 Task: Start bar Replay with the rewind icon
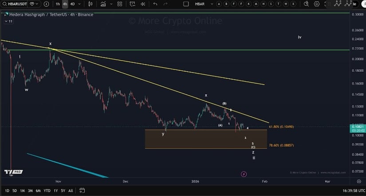pos(142,4)
